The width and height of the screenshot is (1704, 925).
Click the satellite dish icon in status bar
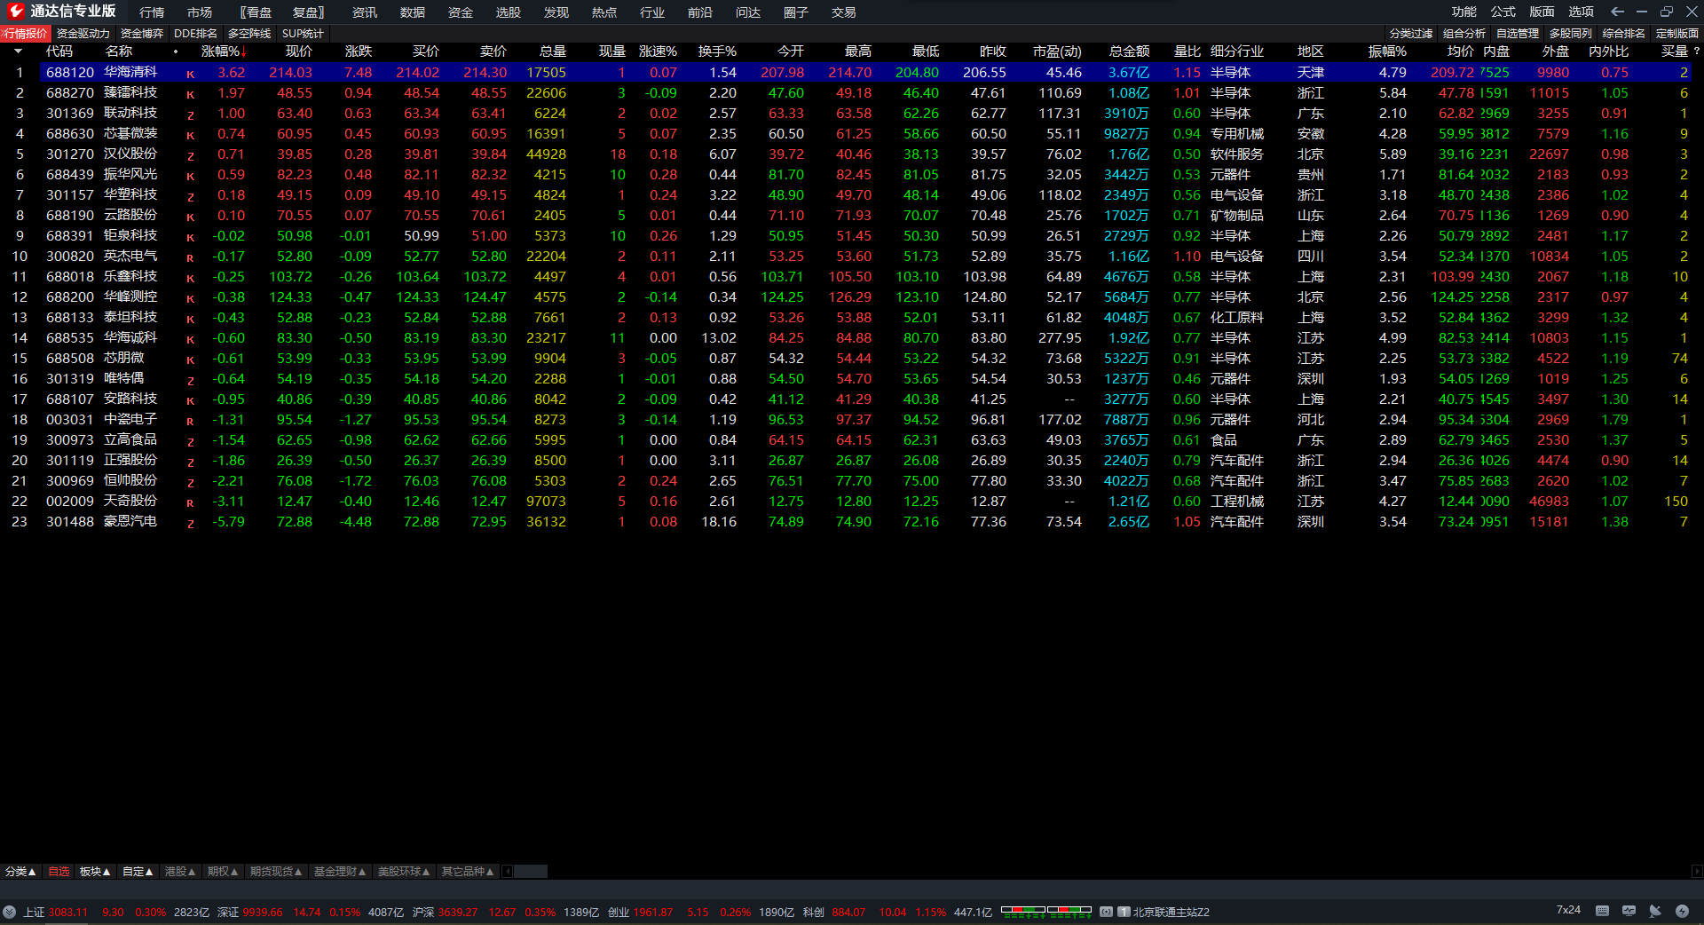click(x=1655, y=911)
